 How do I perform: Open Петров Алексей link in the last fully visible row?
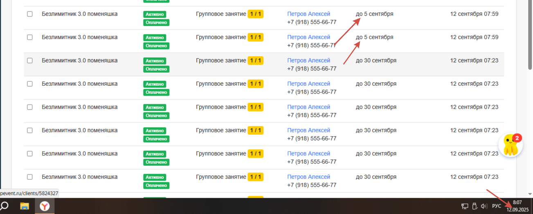tap(308, 177)
